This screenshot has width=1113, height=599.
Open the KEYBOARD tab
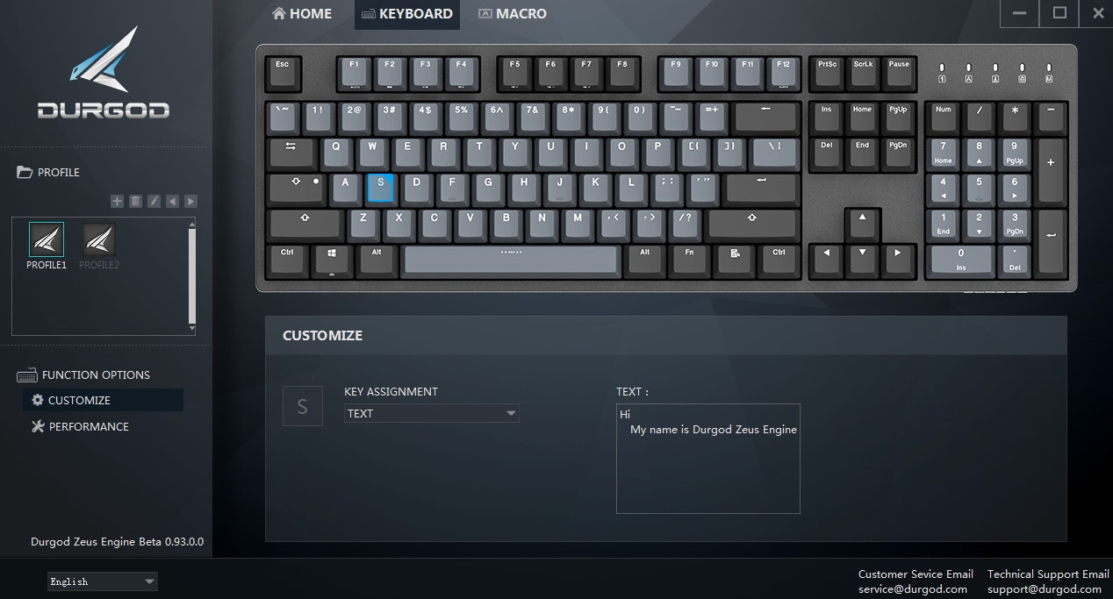407,14
